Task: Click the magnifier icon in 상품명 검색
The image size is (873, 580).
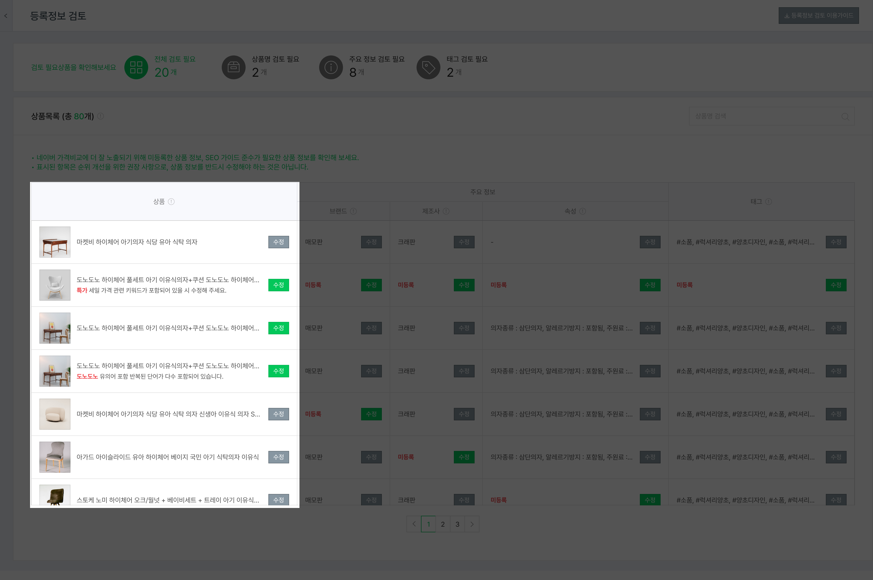Action: 845,117
